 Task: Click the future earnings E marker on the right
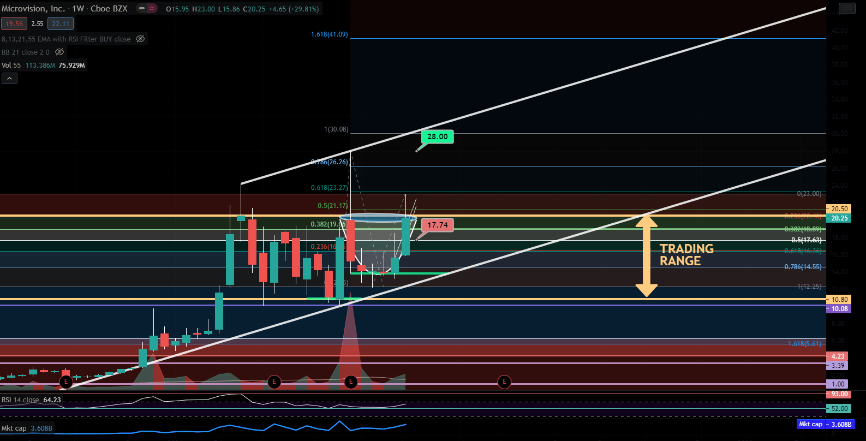[504, 382]
